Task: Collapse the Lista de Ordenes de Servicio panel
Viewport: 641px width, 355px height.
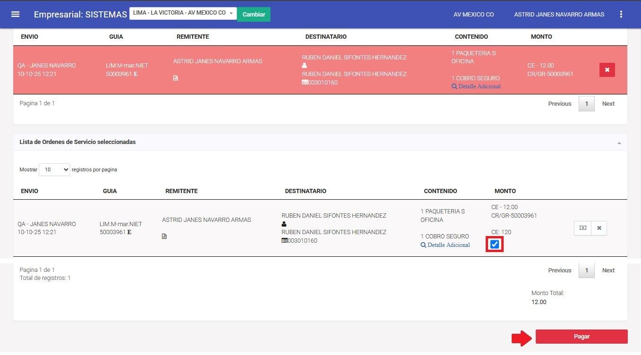Action: (619, 143)
